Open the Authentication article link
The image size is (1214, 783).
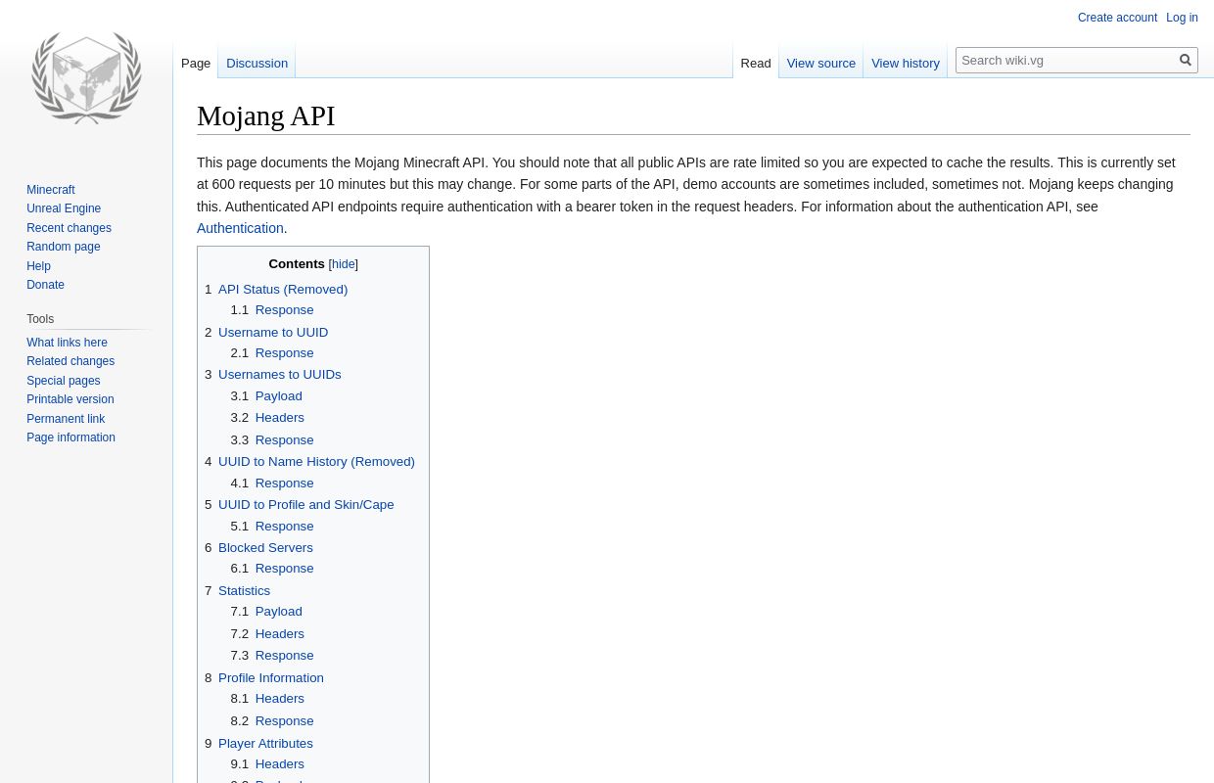point(240,228)
